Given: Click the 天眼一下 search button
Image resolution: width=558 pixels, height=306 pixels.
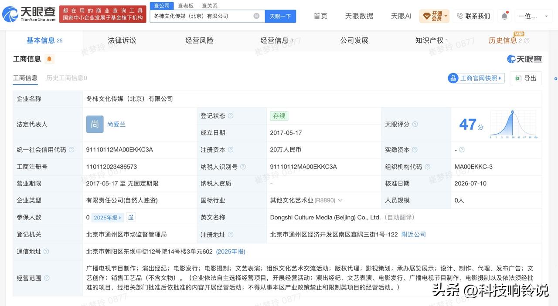Looking at the screenshot, I should (x=280, y=16).
